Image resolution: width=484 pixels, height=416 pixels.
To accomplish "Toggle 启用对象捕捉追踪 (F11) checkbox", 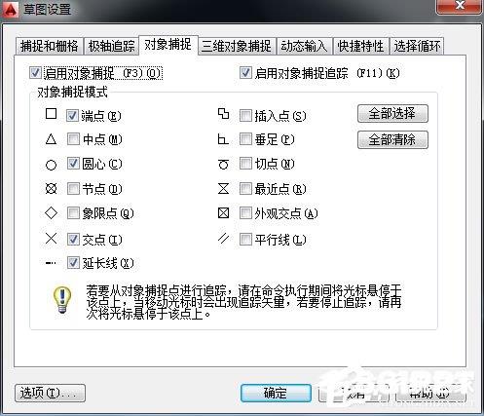I will (245, 73).
